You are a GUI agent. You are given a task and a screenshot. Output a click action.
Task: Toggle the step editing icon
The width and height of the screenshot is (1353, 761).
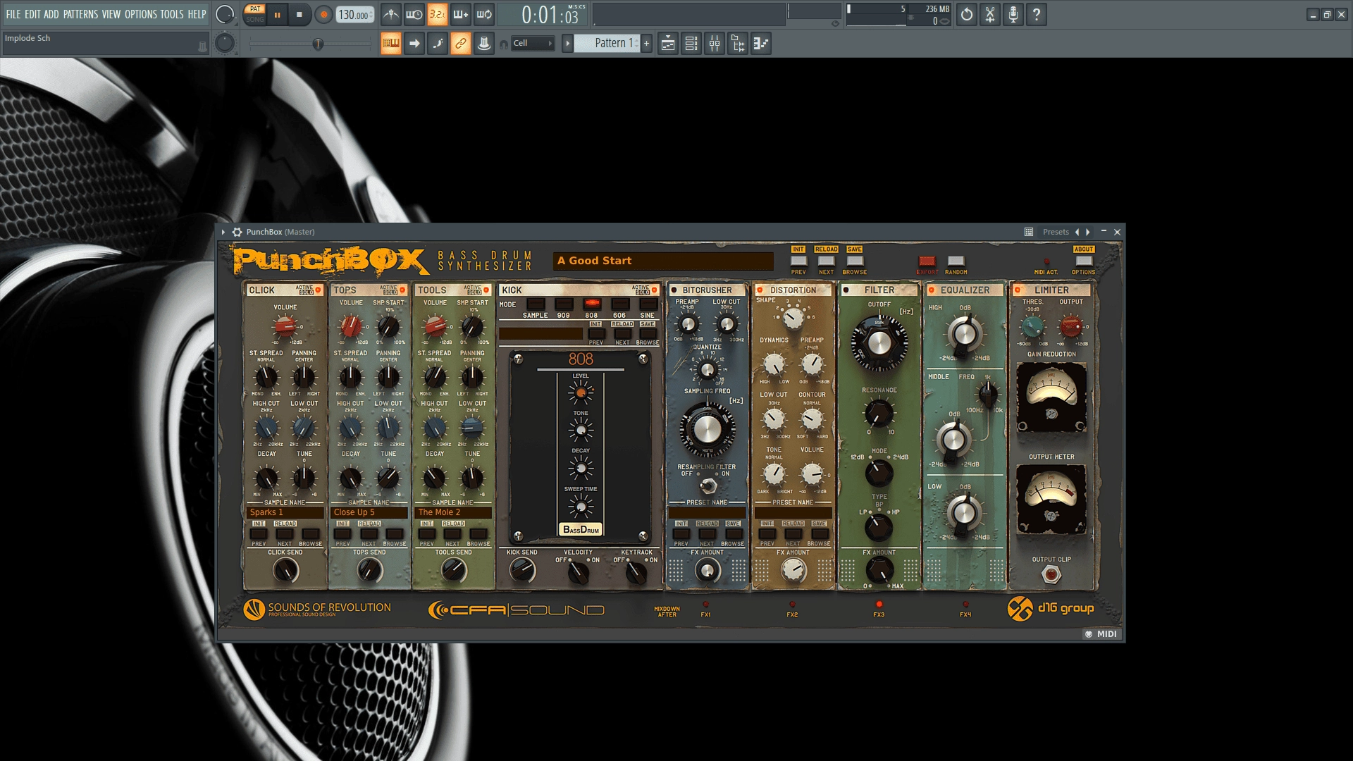[x=438, y=44]
